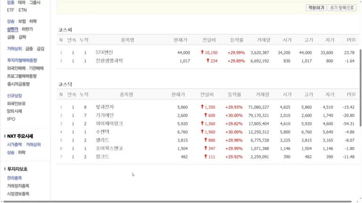Open the 신규상장 sidebar link
This screenshot has width=362, height=203.
(14, 95)
